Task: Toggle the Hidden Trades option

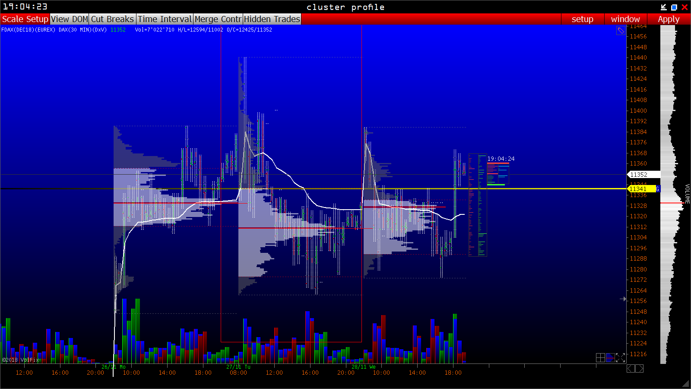Action: coord(272,19)
